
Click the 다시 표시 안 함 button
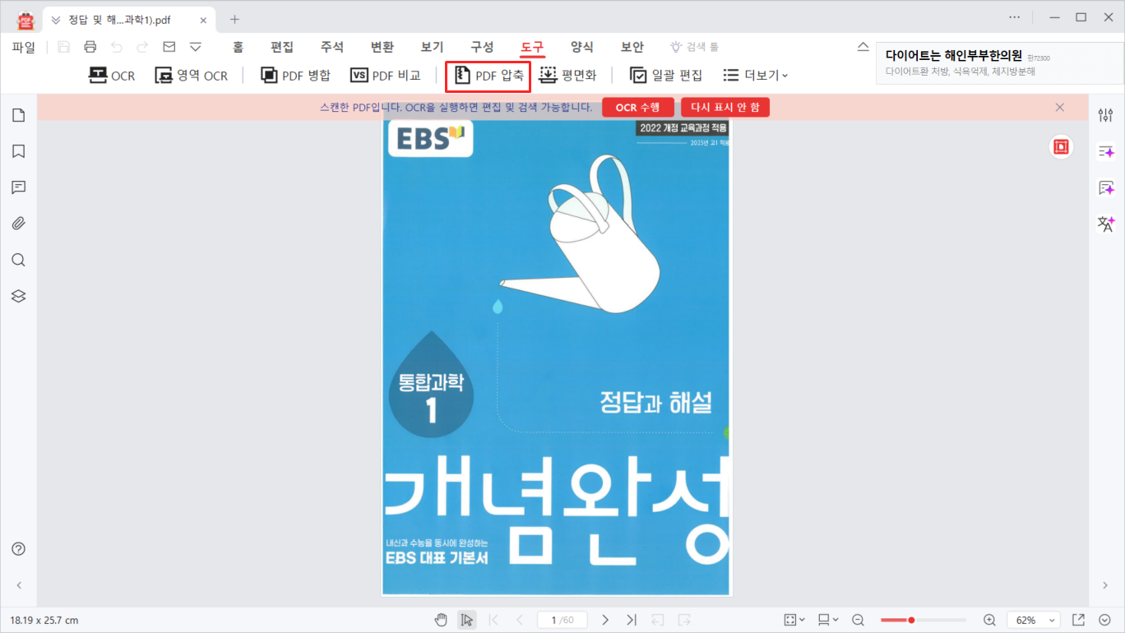coord(725,108)
